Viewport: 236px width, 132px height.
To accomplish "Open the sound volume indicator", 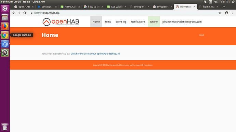I will [x=216, y=2].
